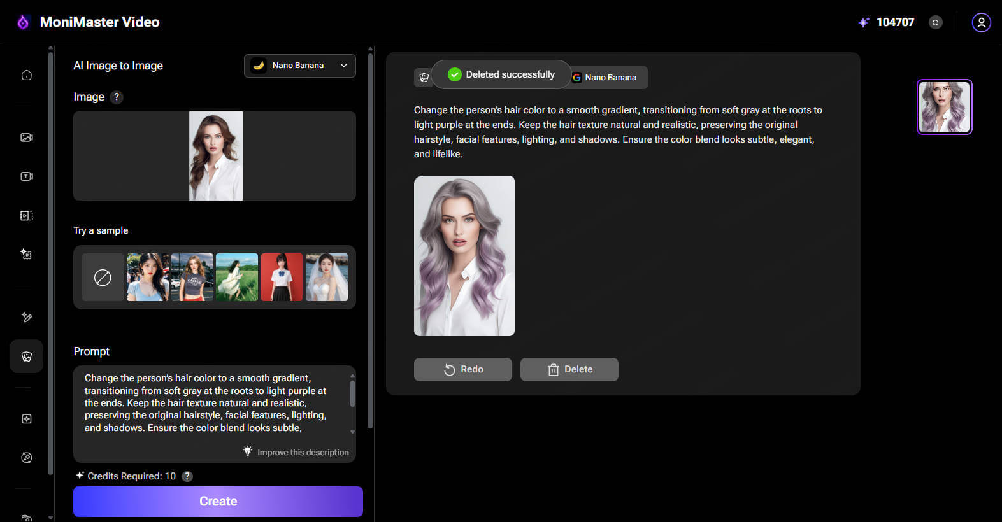The image size is (1002, 522).
Task: Click the refresh credits icon
Action: [x=936, y=22]
